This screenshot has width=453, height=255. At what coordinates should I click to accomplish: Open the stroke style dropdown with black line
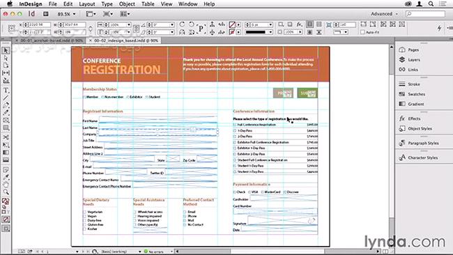tap(270, 32)
